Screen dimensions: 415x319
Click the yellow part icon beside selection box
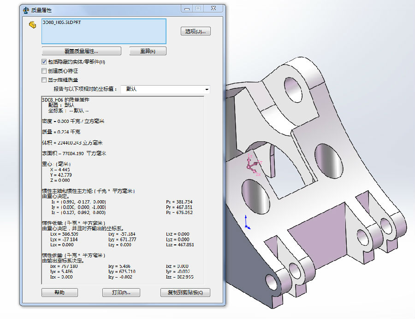point(32,25)
